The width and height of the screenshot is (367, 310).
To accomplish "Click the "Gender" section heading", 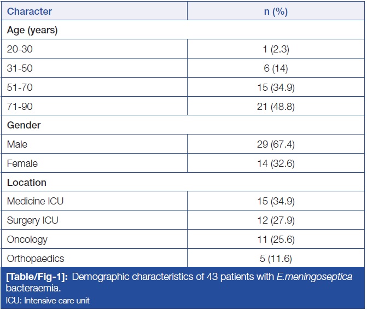I will point(24,125).
